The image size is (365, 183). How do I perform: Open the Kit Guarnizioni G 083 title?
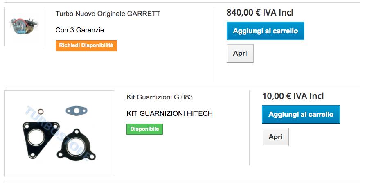(160, 97)
